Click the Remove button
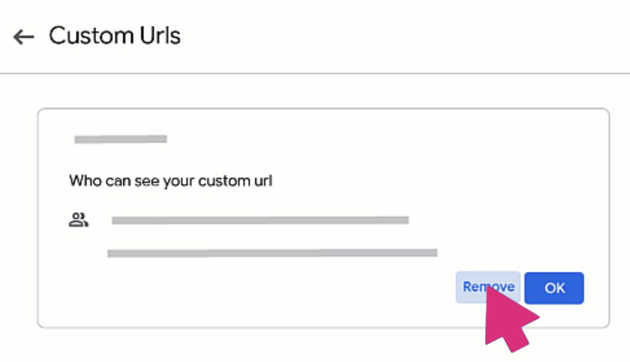The width and height of the screenshot is (630, 362). coord(489,287)
